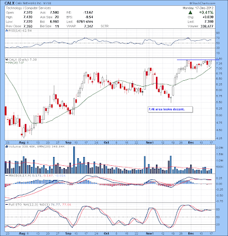Open the StockCharts.com copyright credit
This screenshot has height=236, width=228.
pos(203,4)
